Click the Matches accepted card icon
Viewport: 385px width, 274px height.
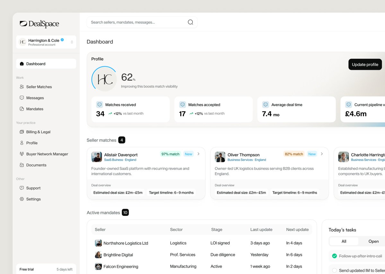(x=182, y=105)
